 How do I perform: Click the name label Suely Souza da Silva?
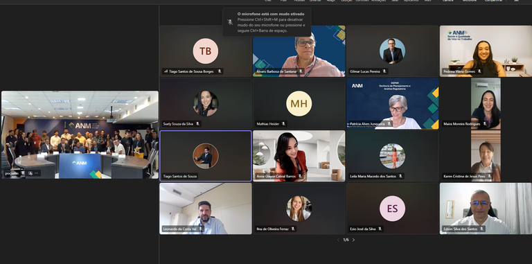click(x=178, y=124)
